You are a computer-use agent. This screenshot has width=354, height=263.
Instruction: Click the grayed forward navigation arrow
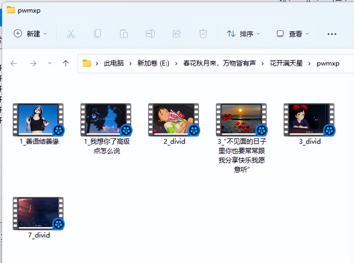[x=33, y=63]
